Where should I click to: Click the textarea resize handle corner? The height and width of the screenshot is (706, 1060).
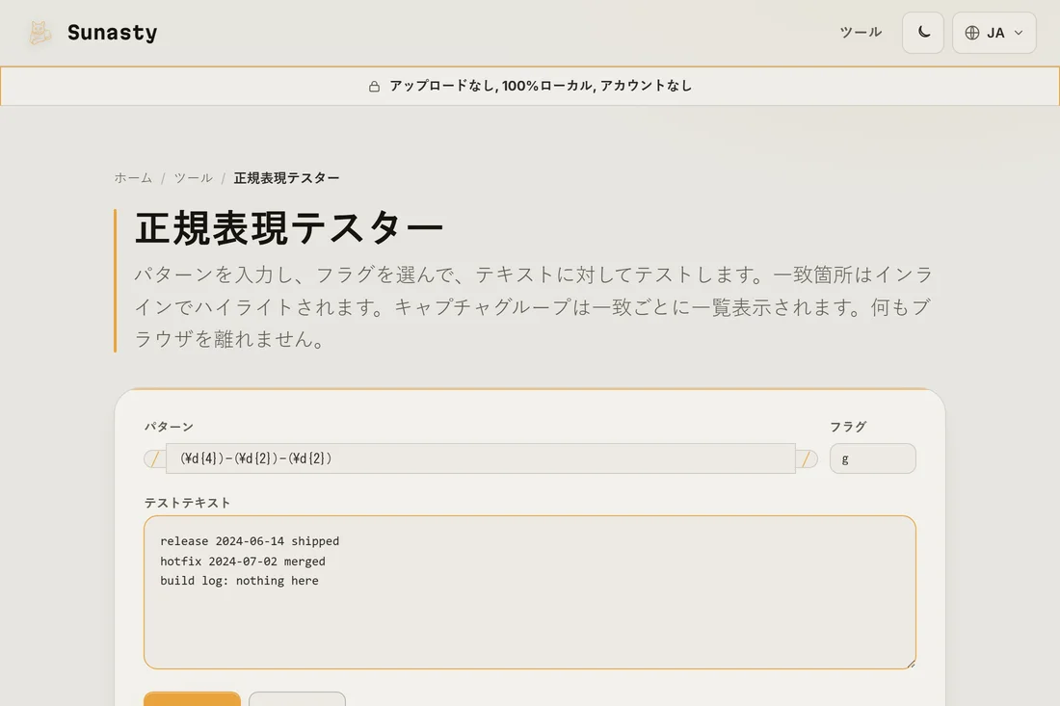coord(911,664)
